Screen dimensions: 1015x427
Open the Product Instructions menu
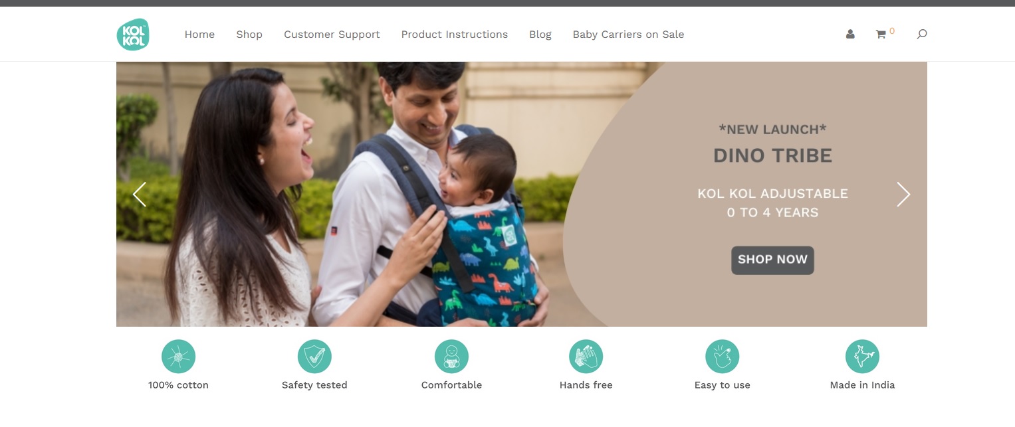pos(455,35)
